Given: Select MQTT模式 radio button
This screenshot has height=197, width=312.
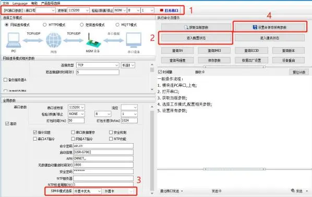Looking at the screenshot, I should [x=117, y=25].
